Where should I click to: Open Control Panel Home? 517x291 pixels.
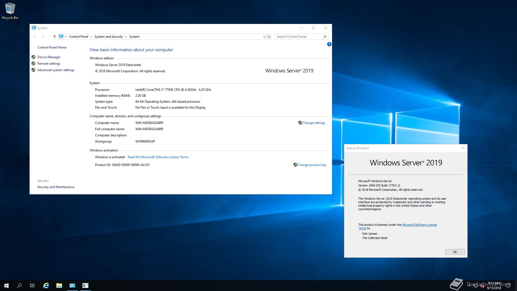click(52, 47)
